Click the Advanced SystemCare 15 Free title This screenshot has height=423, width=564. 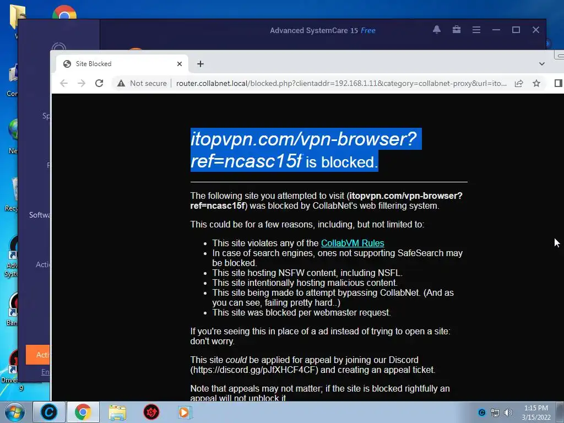323,31
